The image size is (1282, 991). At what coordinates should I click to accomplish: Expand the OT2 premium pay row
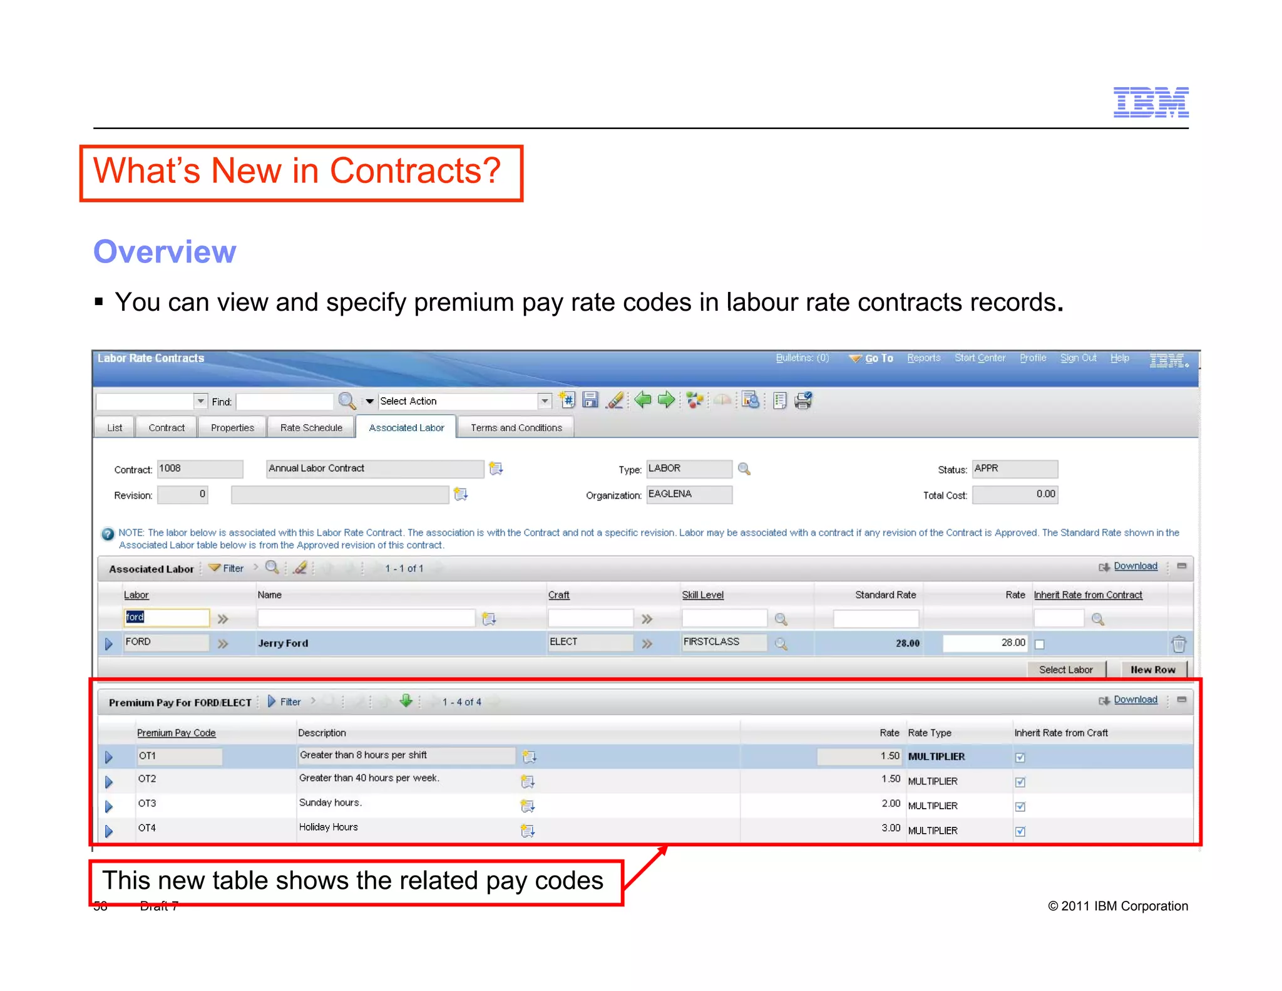(x=109, y=782)
